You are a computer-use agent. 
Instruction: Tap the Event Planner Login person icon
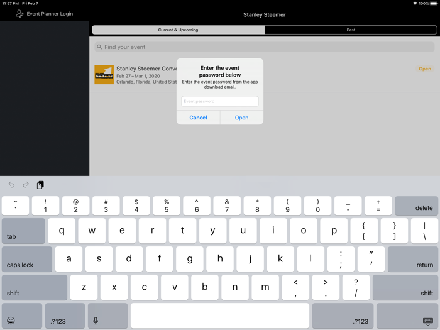pyautogui.click(x=19, y=13)
